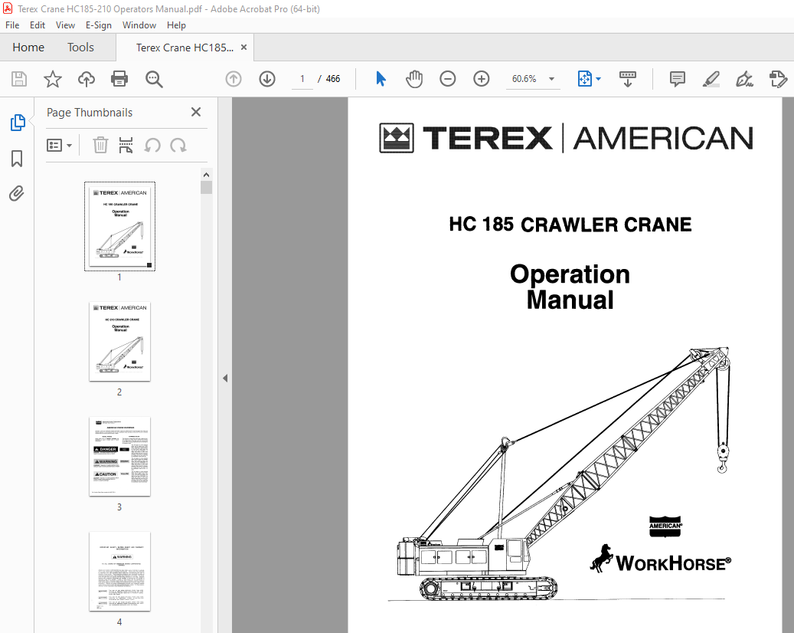Open the Bookmarks sidebar panel

(17, 158)
